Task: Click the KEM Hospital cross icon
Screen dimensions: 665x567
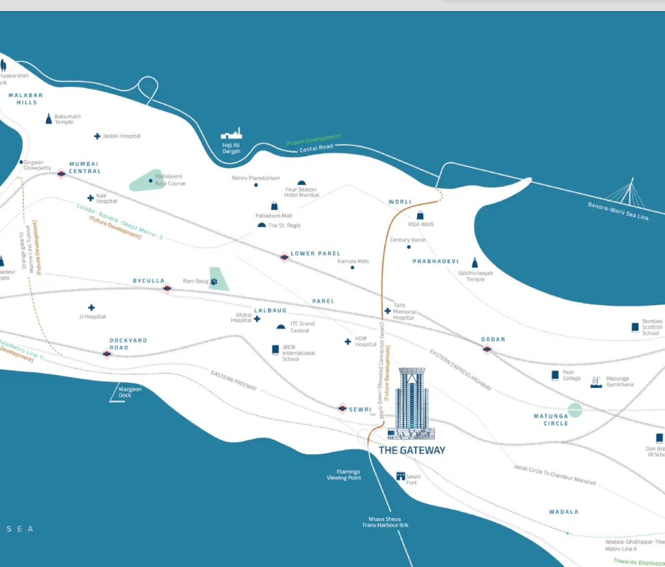Action: pyautogui.click(x=348, y=342)
